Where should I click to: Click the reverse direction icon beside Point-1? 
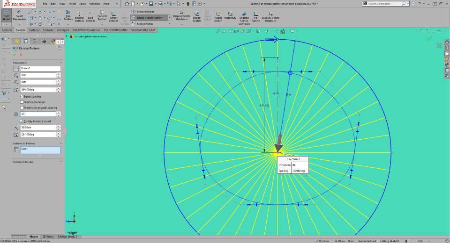[16, 68]
